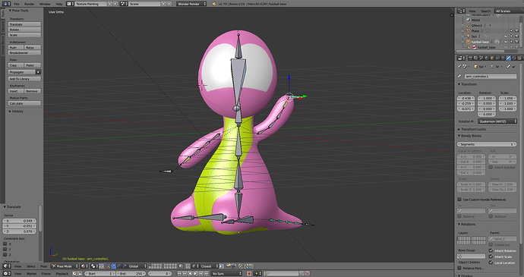Toggle Inherit Rotation checkbox
This screenshot has width=524, height=277.
click(491, 250)
